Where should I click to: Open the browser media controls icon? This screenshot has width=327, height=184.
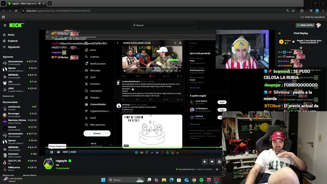click(x=311, y=11)
